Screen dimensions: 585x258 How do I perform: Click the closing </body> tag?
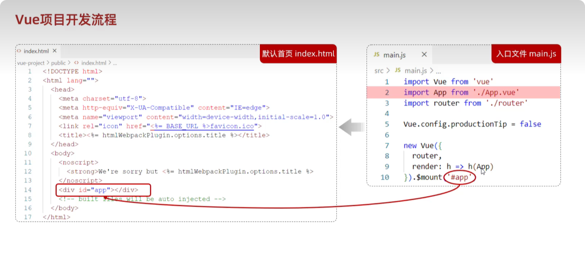tap(64, 208)
